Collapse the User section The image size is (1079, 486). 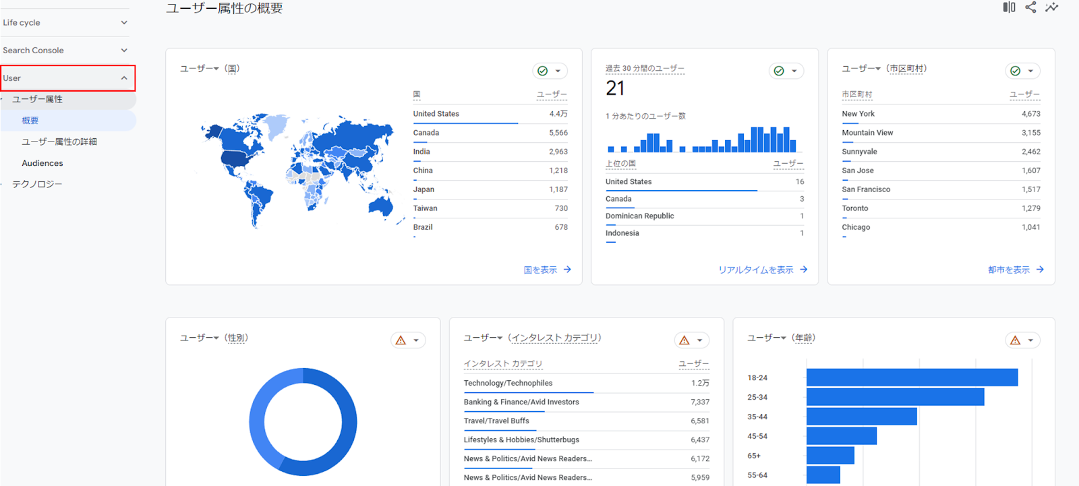point(67,78)
